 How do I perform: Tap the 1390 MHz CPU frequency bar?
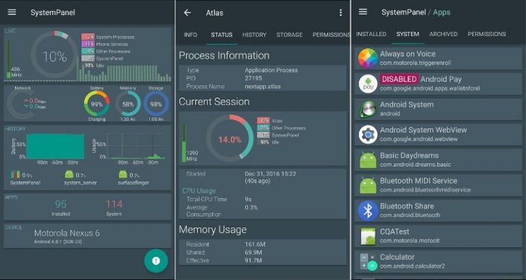click(x=184, y=142)
